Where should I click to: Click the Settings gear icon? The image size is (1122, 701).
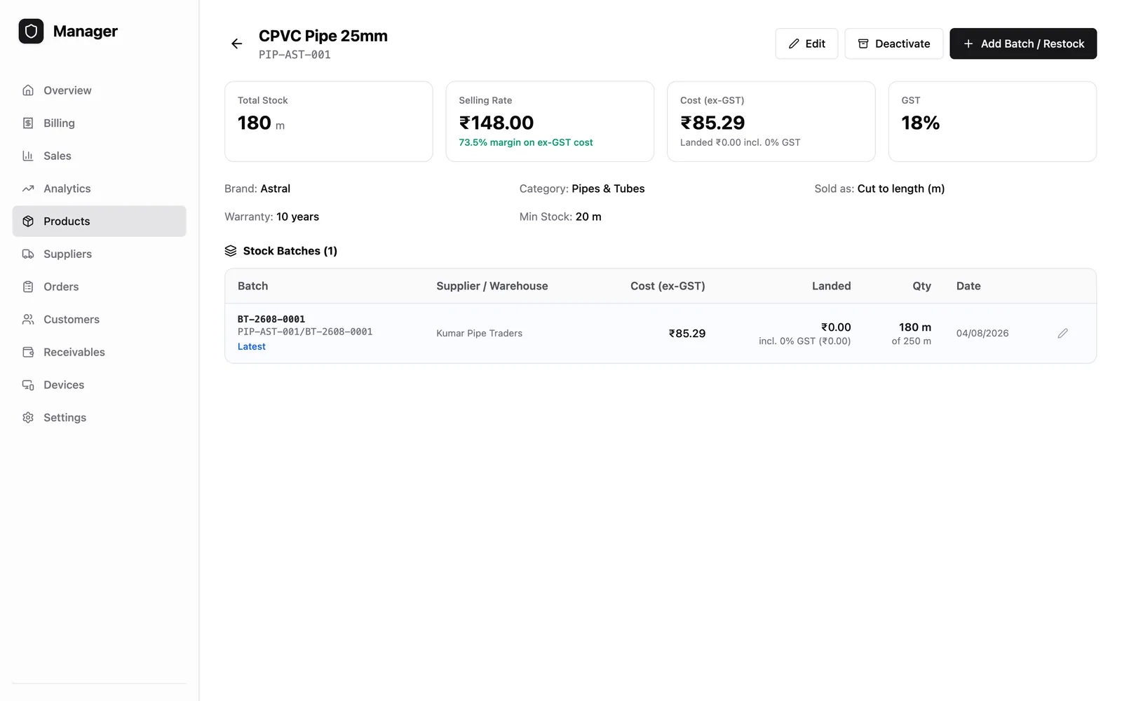point(28,418)
